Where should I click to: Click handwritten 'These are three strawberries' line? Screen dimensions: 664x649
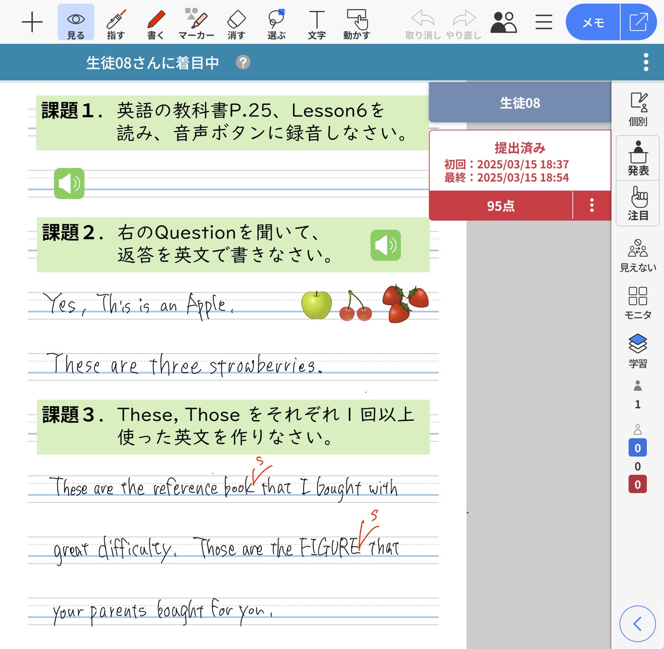[x=184, y=364]
